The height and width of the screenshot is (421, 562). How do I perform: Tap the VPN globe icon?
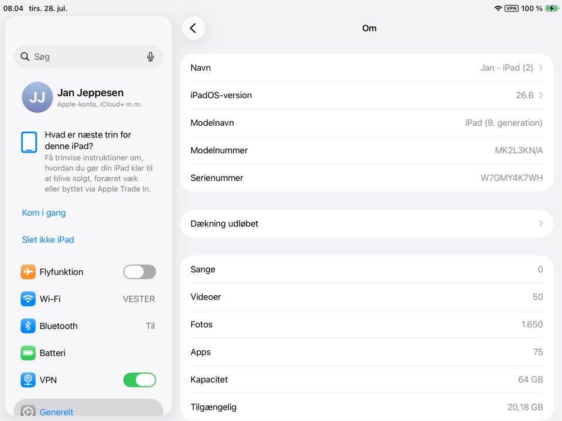(x=28, y=380)
